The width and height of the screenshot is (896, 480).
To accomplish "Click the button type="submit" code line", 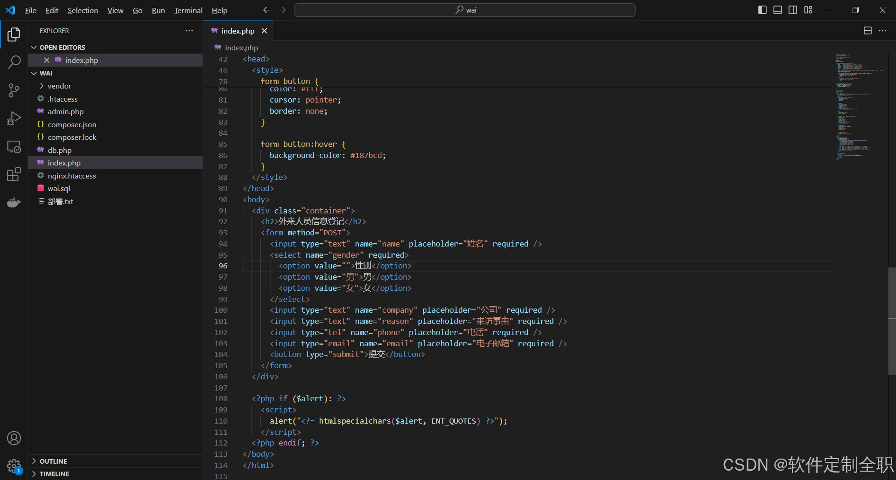I will coord(348,354).
